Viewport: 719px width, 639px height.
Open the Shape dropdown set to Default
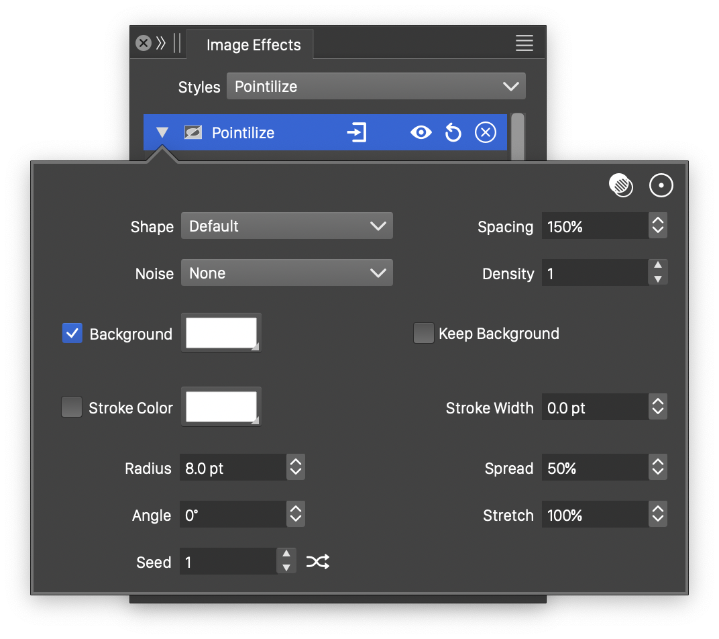coord(286,226)
